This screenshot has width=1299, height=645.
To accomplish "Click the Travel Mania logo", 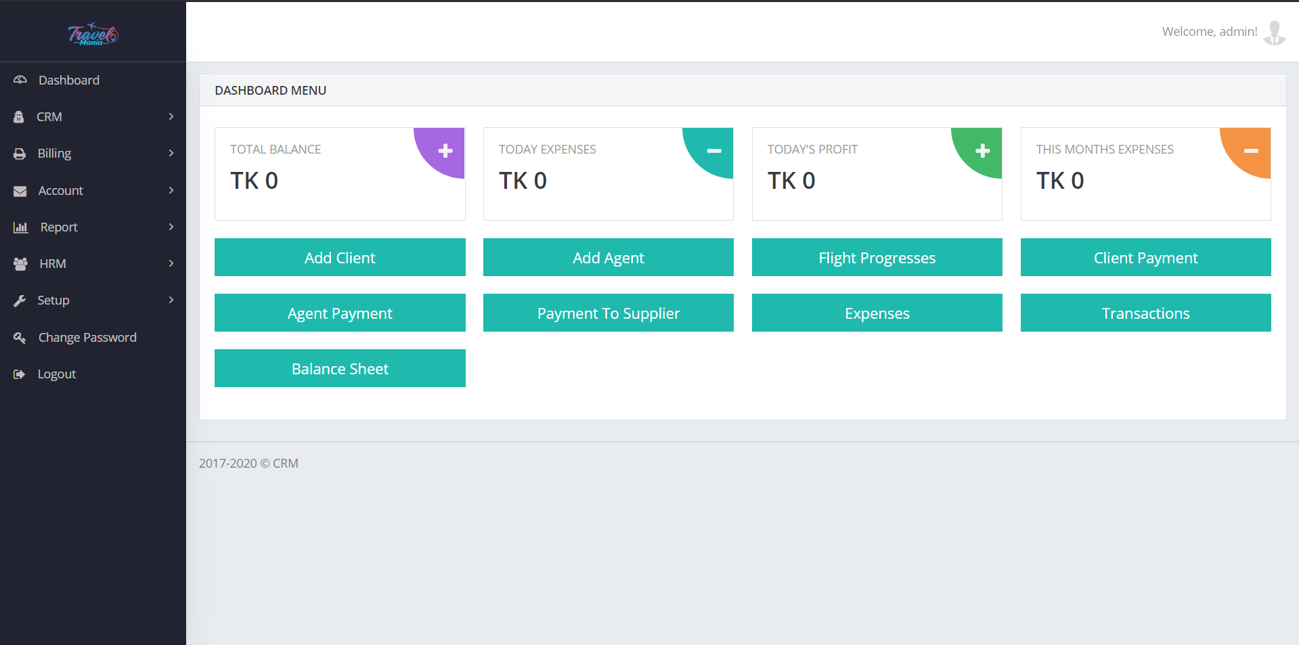I will click(93, 34).
